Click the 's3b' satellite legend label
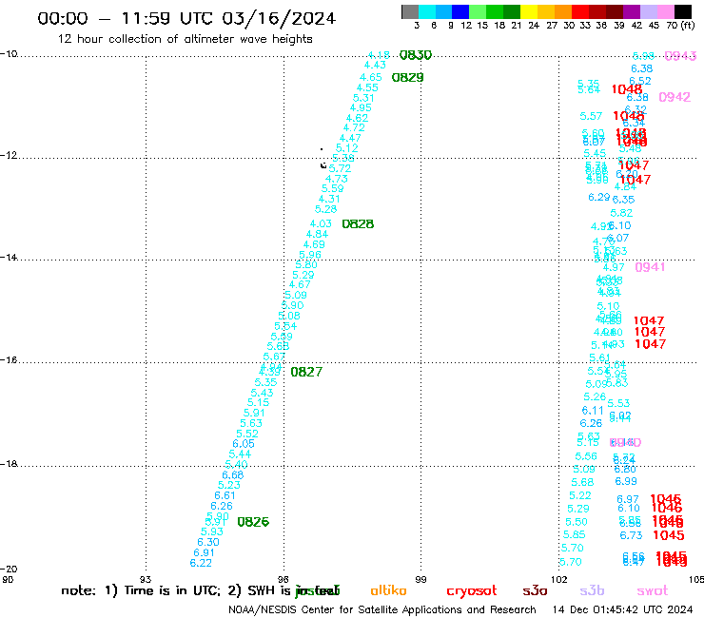The height and width of the screenshot is (618, 704). [x=592, y=590]
